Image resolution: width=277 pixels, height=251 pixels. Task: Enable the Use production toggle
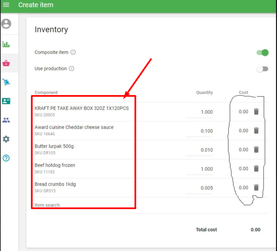(x=262, y=69)
